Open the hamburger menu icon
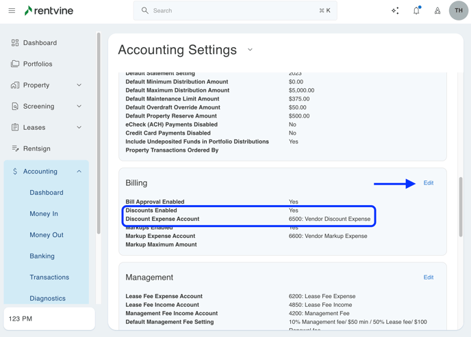This screenshot has width=471, height=337. coord(12,11)
